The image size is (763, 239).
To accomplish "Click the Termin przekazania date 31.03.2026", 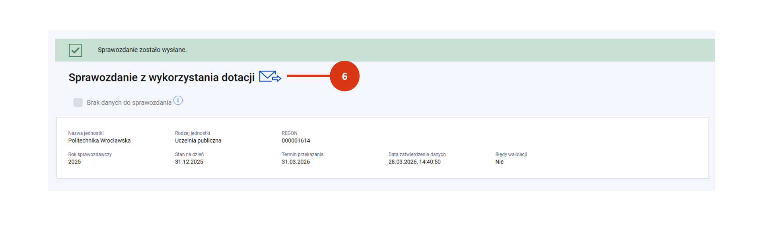I will point(296,162).
